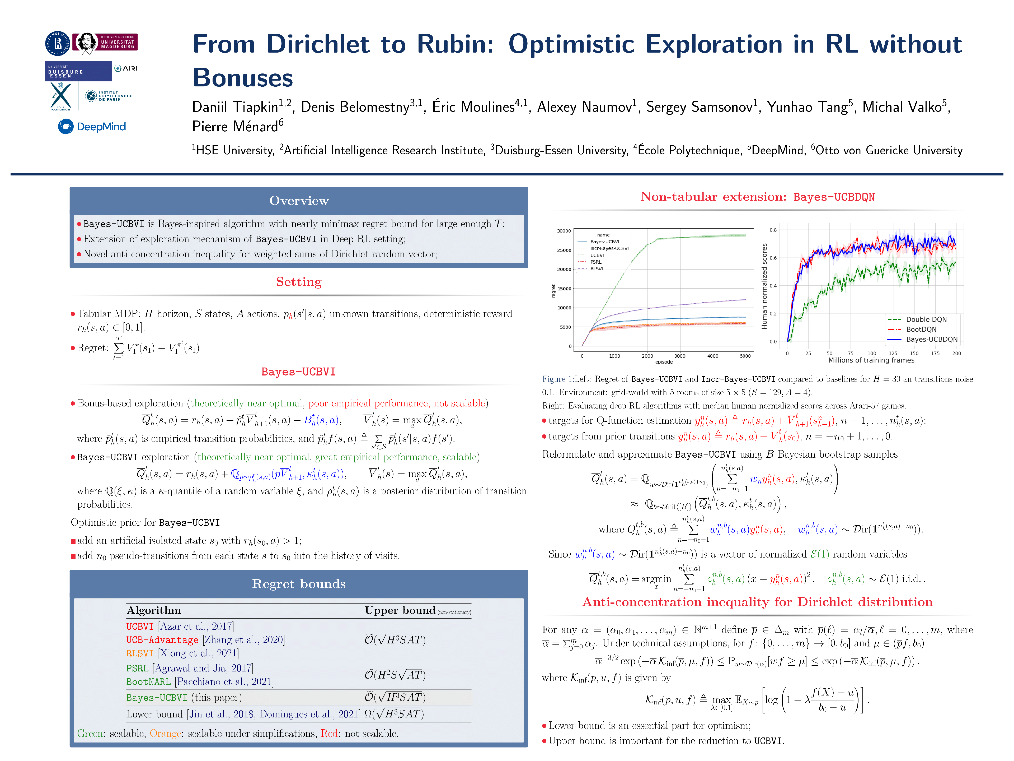This screenshot has width=1014, height=761.
Task: Click the DeepMind logo
Action: coord(92,127)
